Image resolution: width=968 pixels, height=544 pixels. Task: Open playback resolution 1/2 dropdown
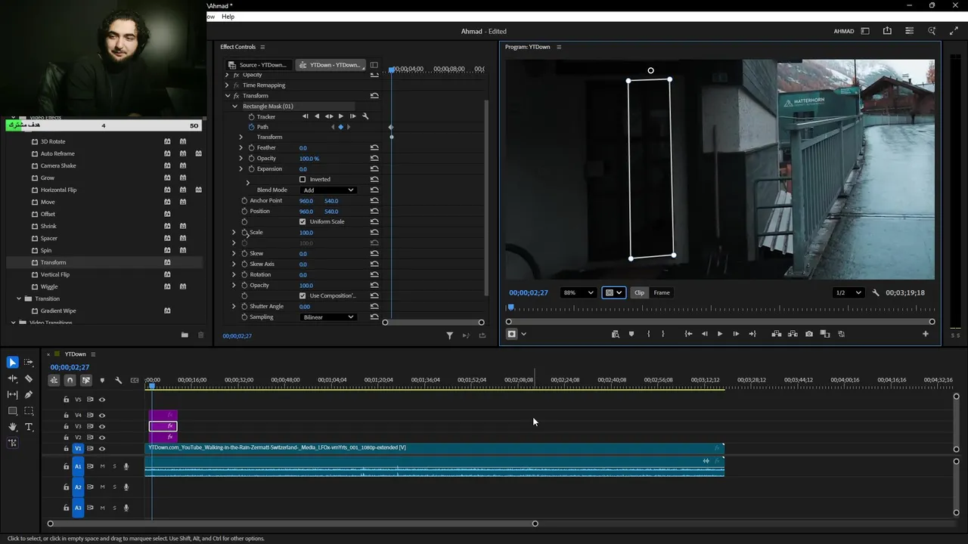(848, 292)
